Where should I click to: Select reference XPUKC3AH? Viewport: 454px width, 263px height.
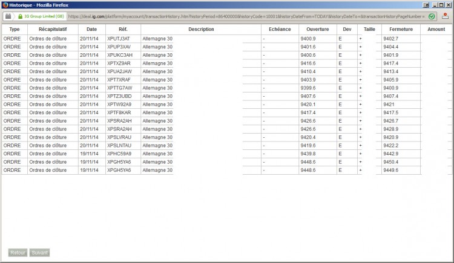click(120, 55)
